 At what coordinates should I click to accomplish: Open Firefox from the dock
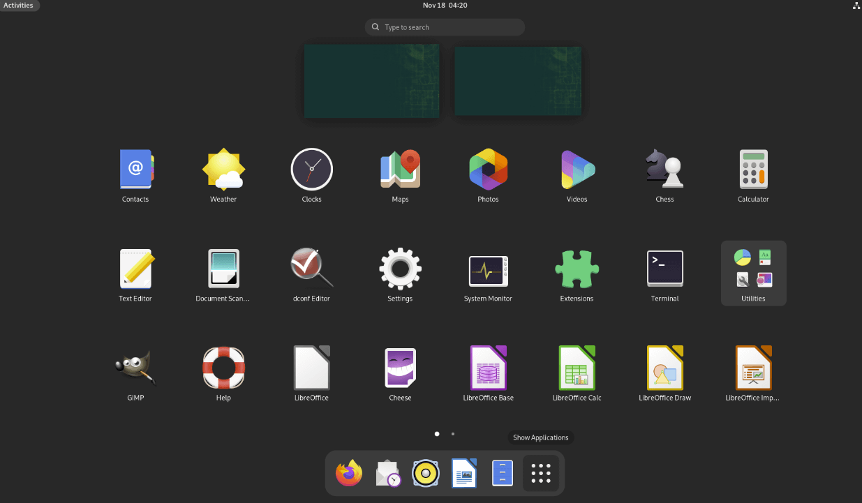point(349,473)
